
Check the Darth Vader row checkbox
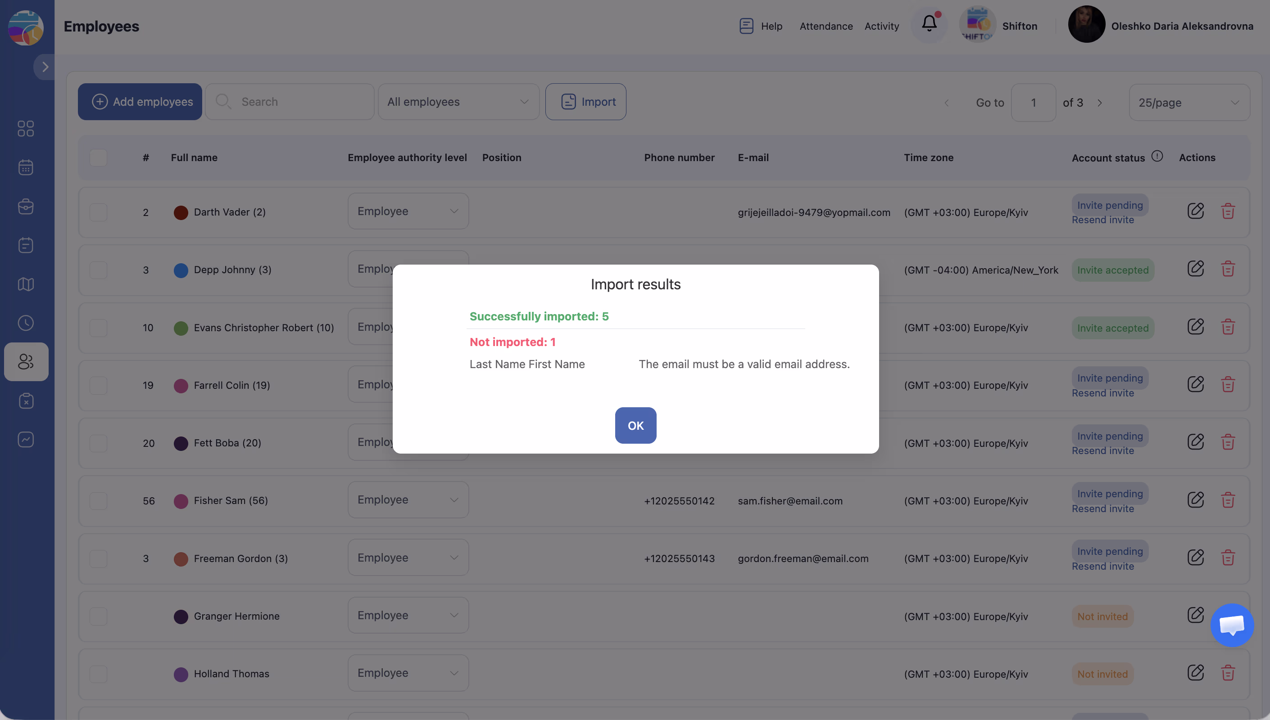tap(99, 212)
